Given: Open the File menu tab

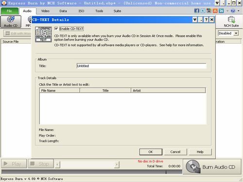Looking at the screenshot, I should click(x=9, y=11).
